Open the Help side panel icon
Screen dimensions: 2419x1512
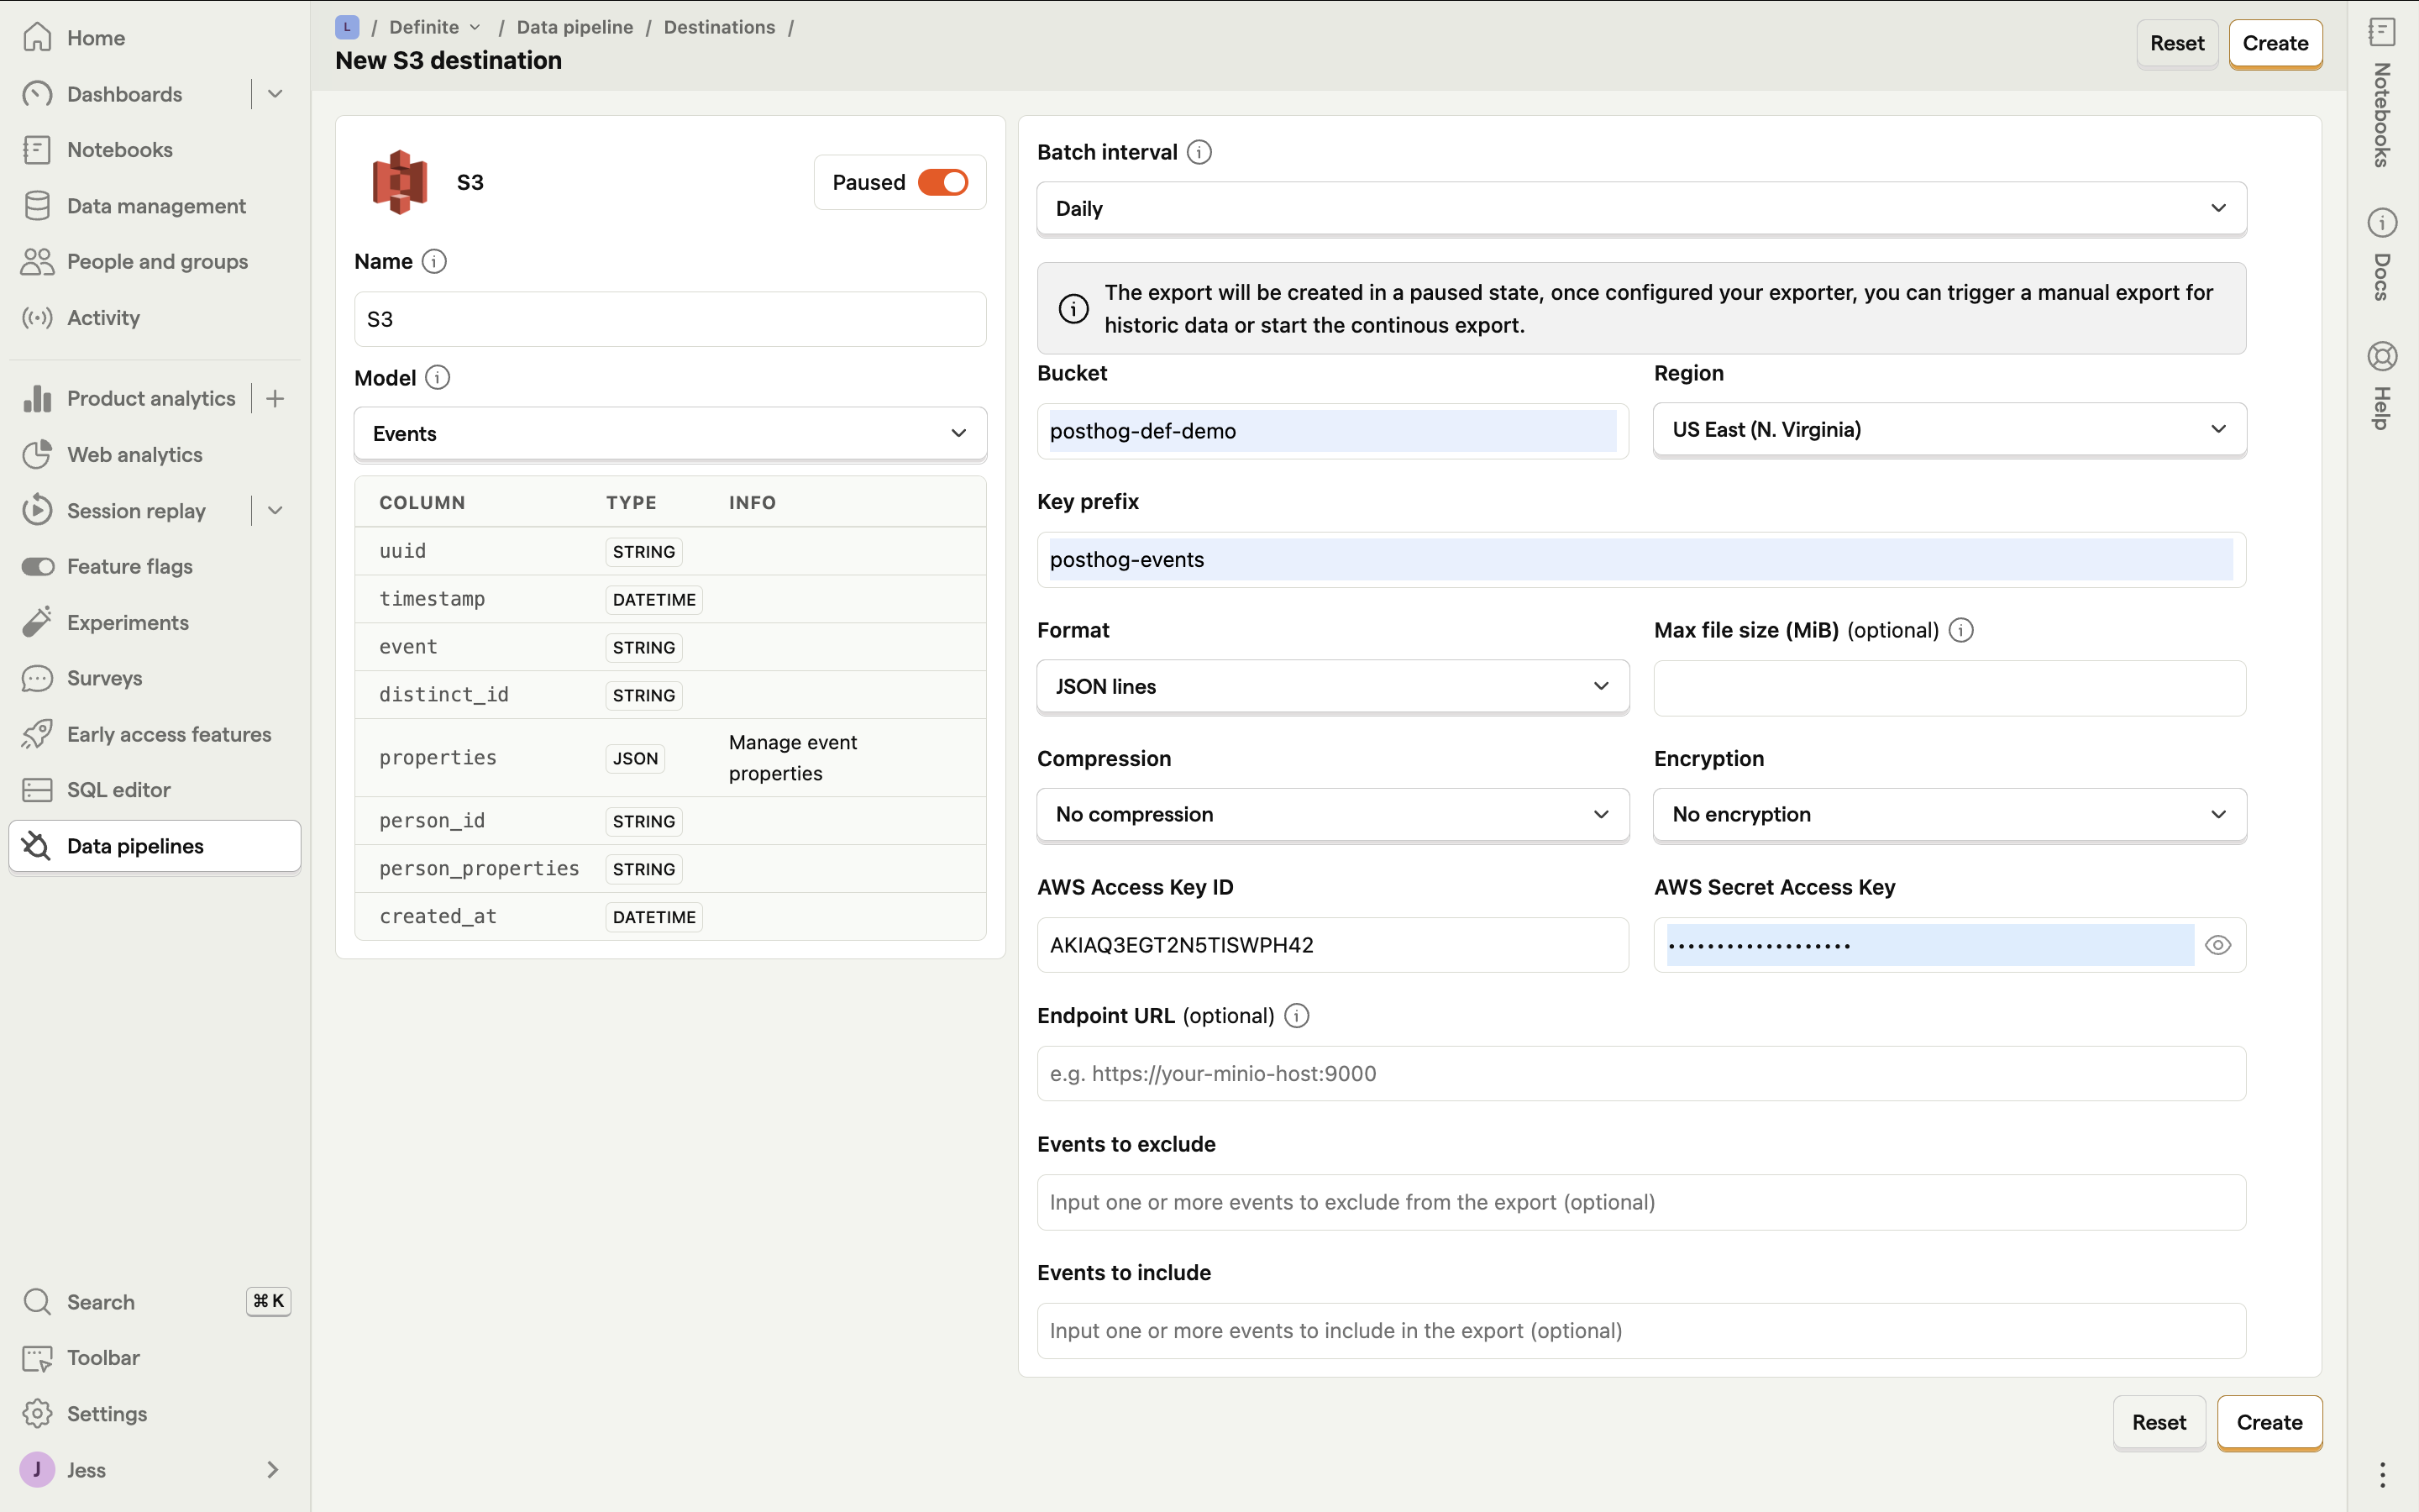tap(2382, 357)
